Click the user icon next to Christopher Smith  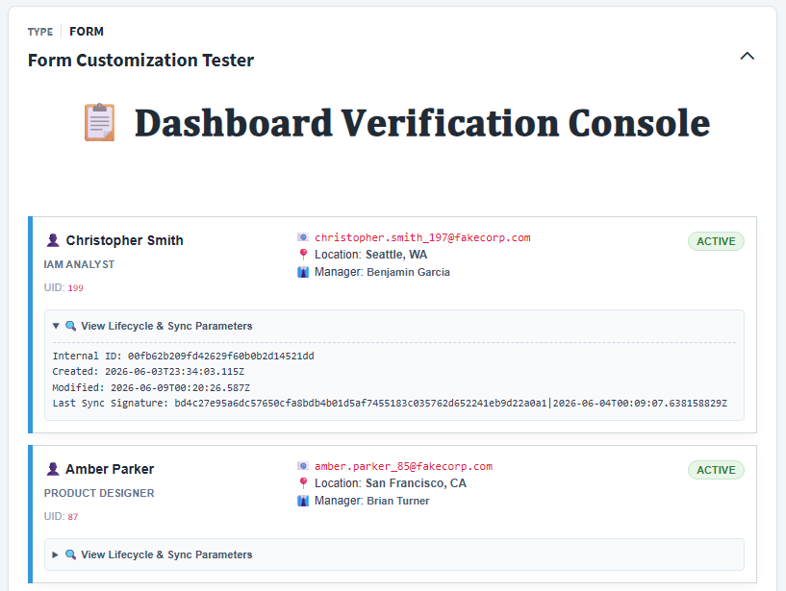coord(53,240)
